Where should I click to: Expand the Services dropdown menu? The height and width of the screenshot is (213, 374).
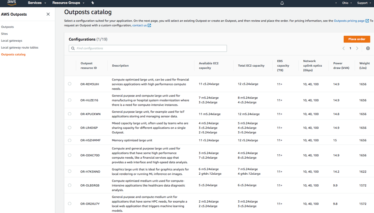click(x=36, y=3)
